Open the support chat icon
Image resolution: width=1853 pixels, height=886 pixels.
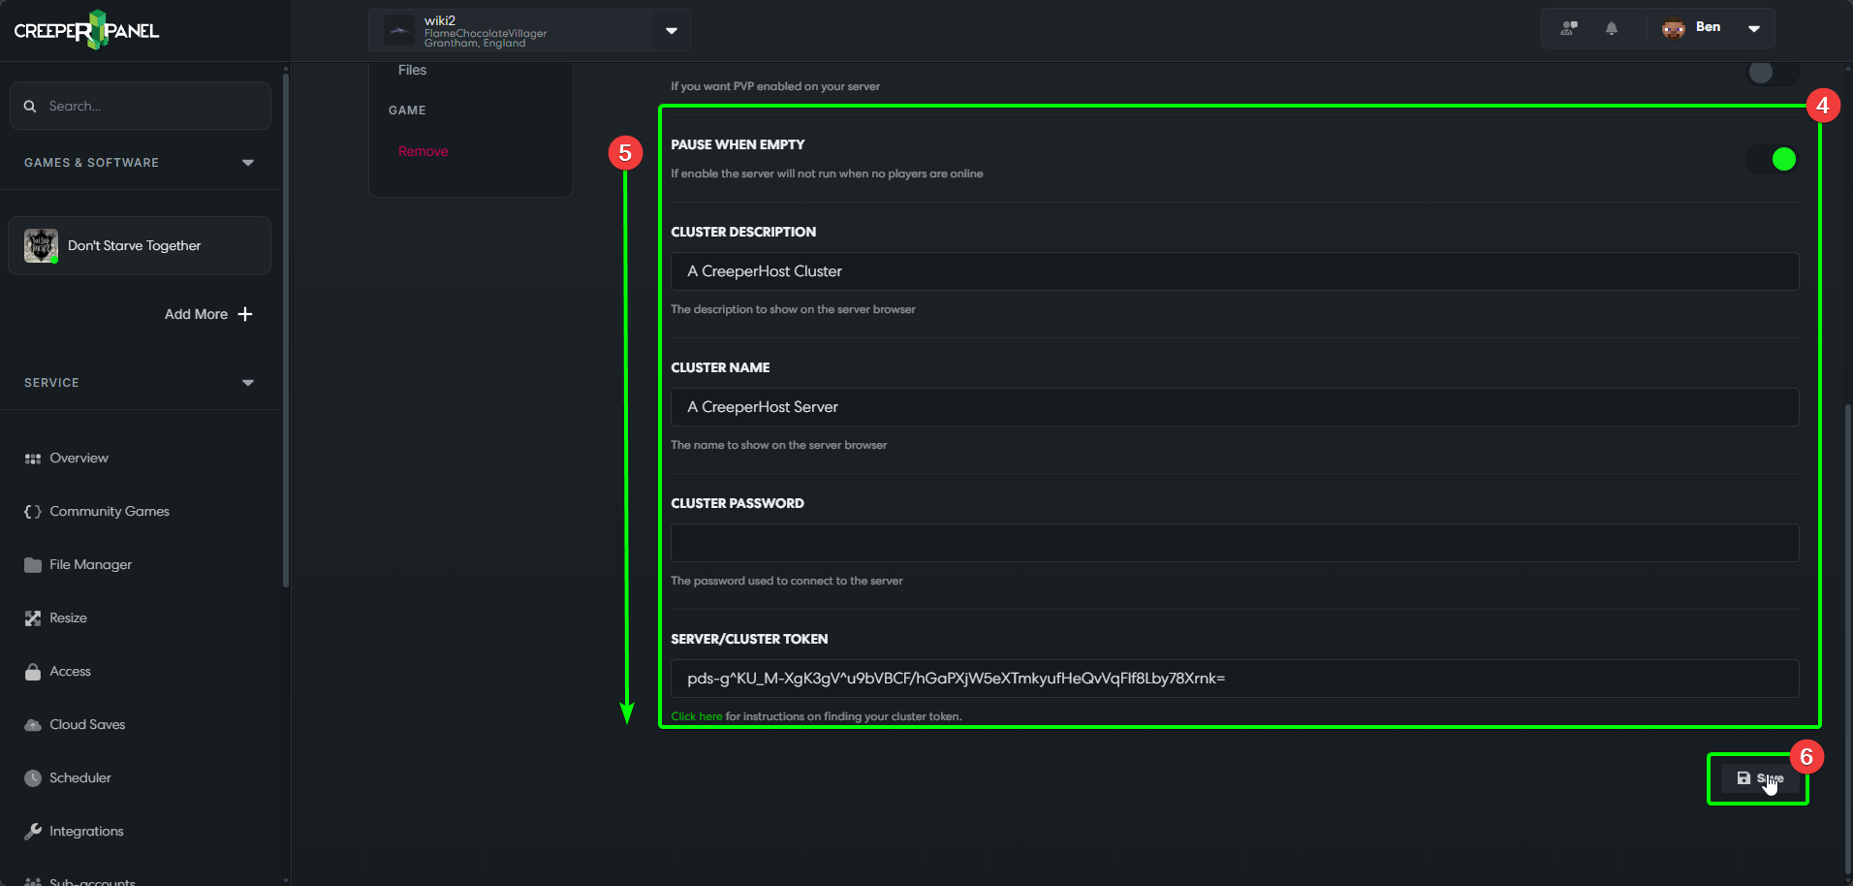1567,28
